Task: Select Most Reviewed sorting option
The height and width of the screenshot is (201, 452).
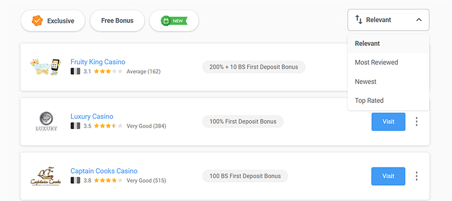Action: [376, 62]
